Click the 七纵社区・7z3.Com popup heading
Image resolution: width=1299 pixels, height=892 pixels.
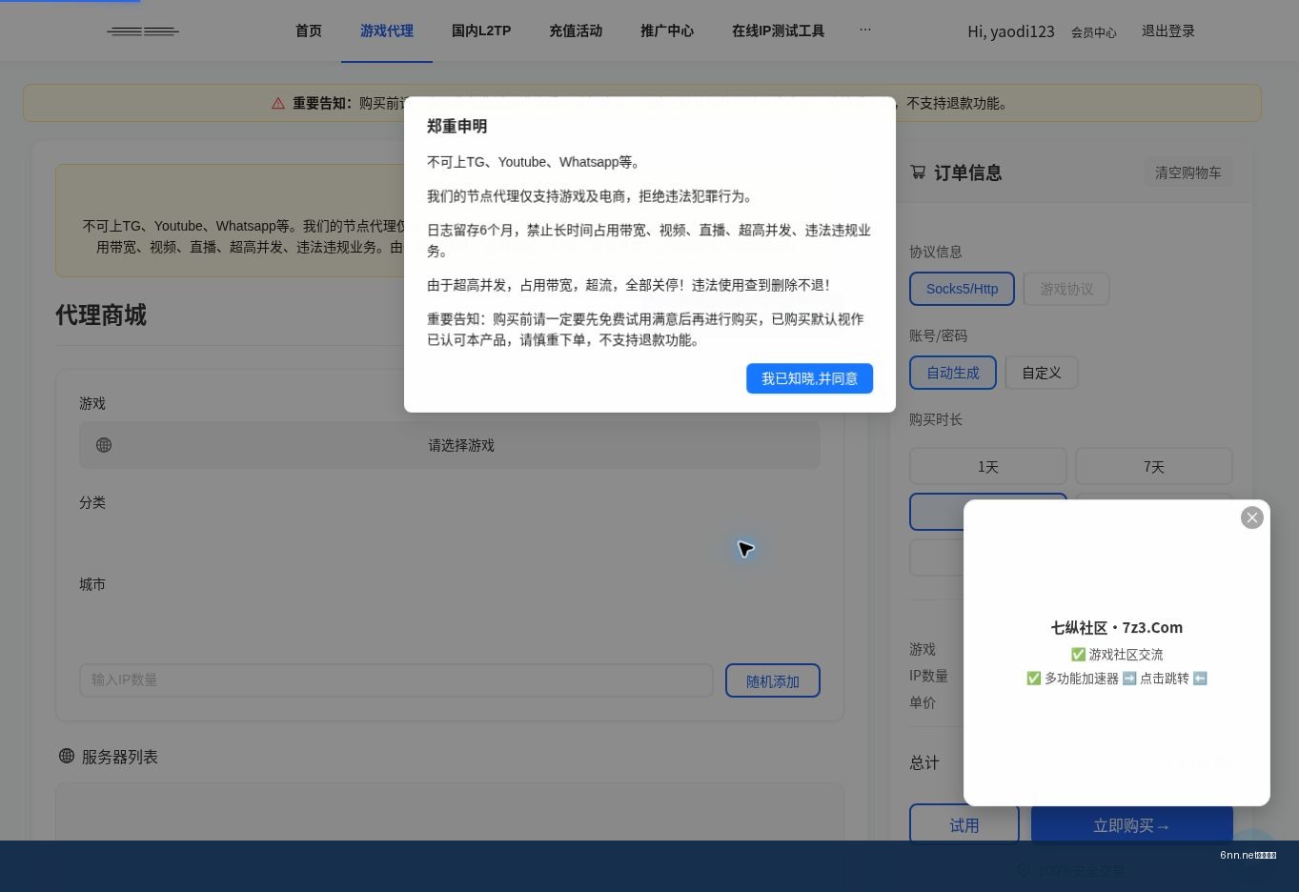click(1117, 627)
